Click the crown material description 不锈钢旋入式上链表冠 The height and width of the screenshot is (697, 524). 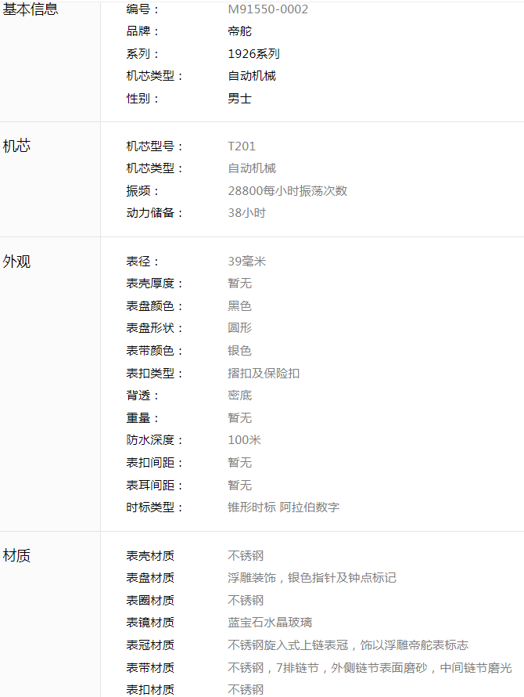[x=288, y=645]
